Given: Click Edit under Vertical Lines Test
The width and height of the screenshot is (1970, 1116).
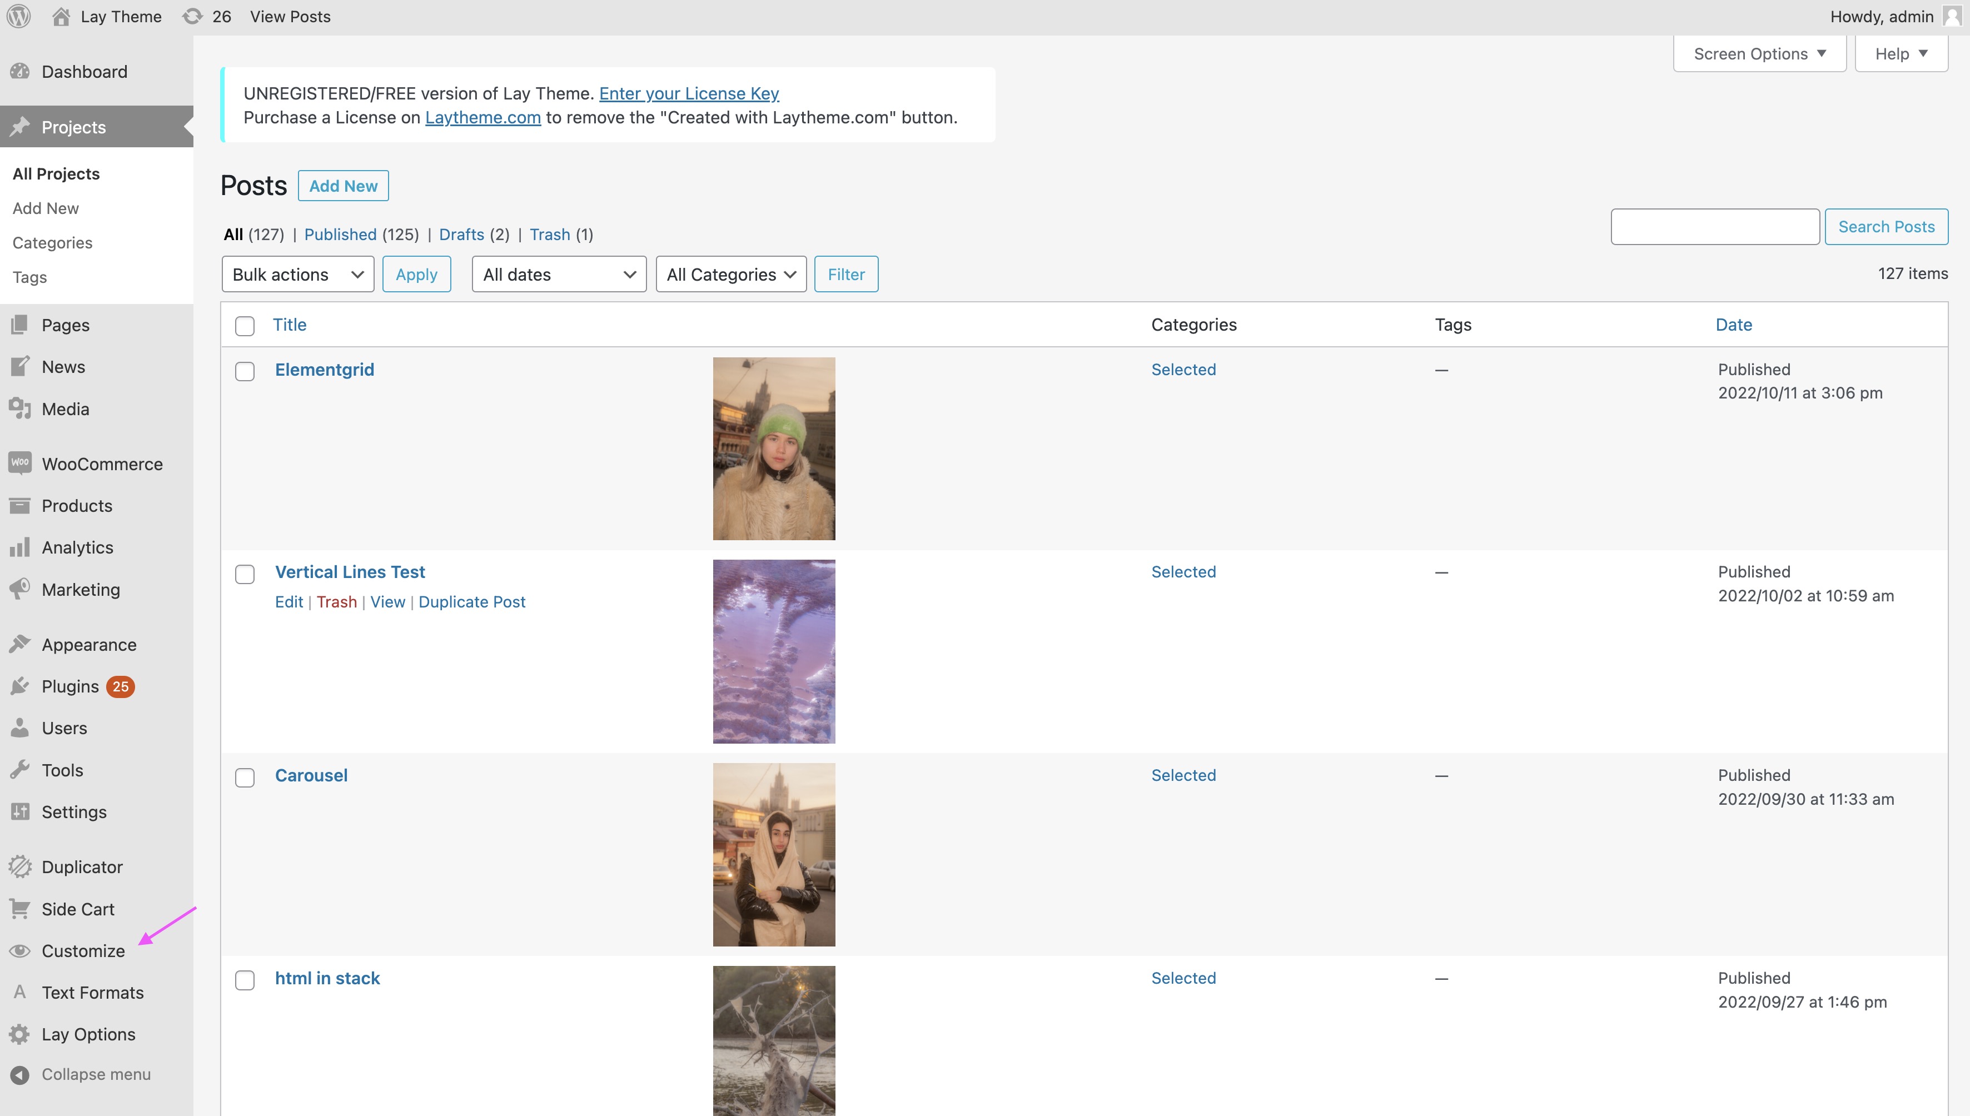Looking at the screenshot, I should point(289,602).
